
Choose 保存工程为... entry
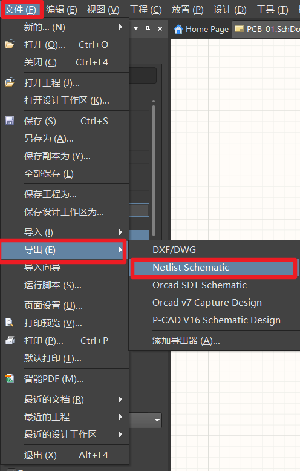coord(65,194)
